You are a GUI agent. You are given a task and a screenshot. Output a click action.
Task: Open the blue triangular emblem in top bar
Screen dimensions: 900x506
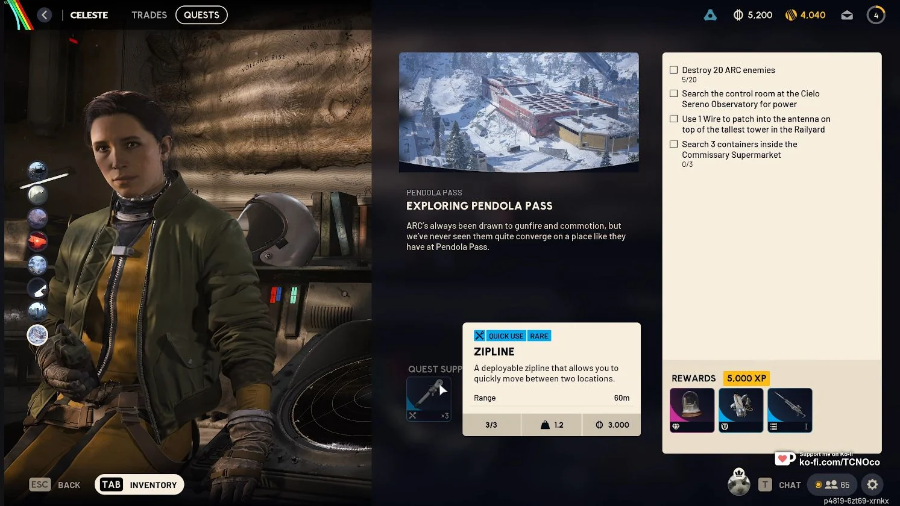710,15
